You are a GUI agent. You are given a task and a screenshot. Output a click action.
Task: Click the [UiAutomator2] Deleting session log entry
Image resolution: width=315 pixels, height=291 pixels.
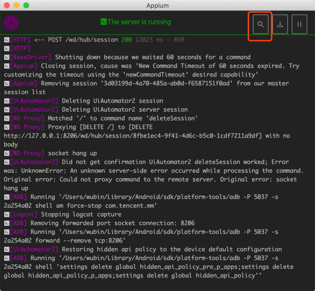tap(87, 101)
